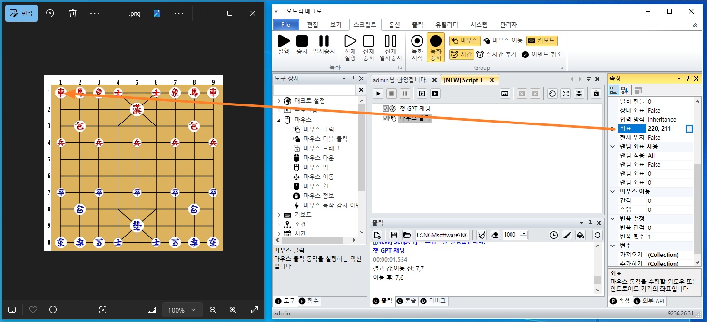Favorite the image with heart icon
Screen dimensions: 707x322
click(33, 310)
